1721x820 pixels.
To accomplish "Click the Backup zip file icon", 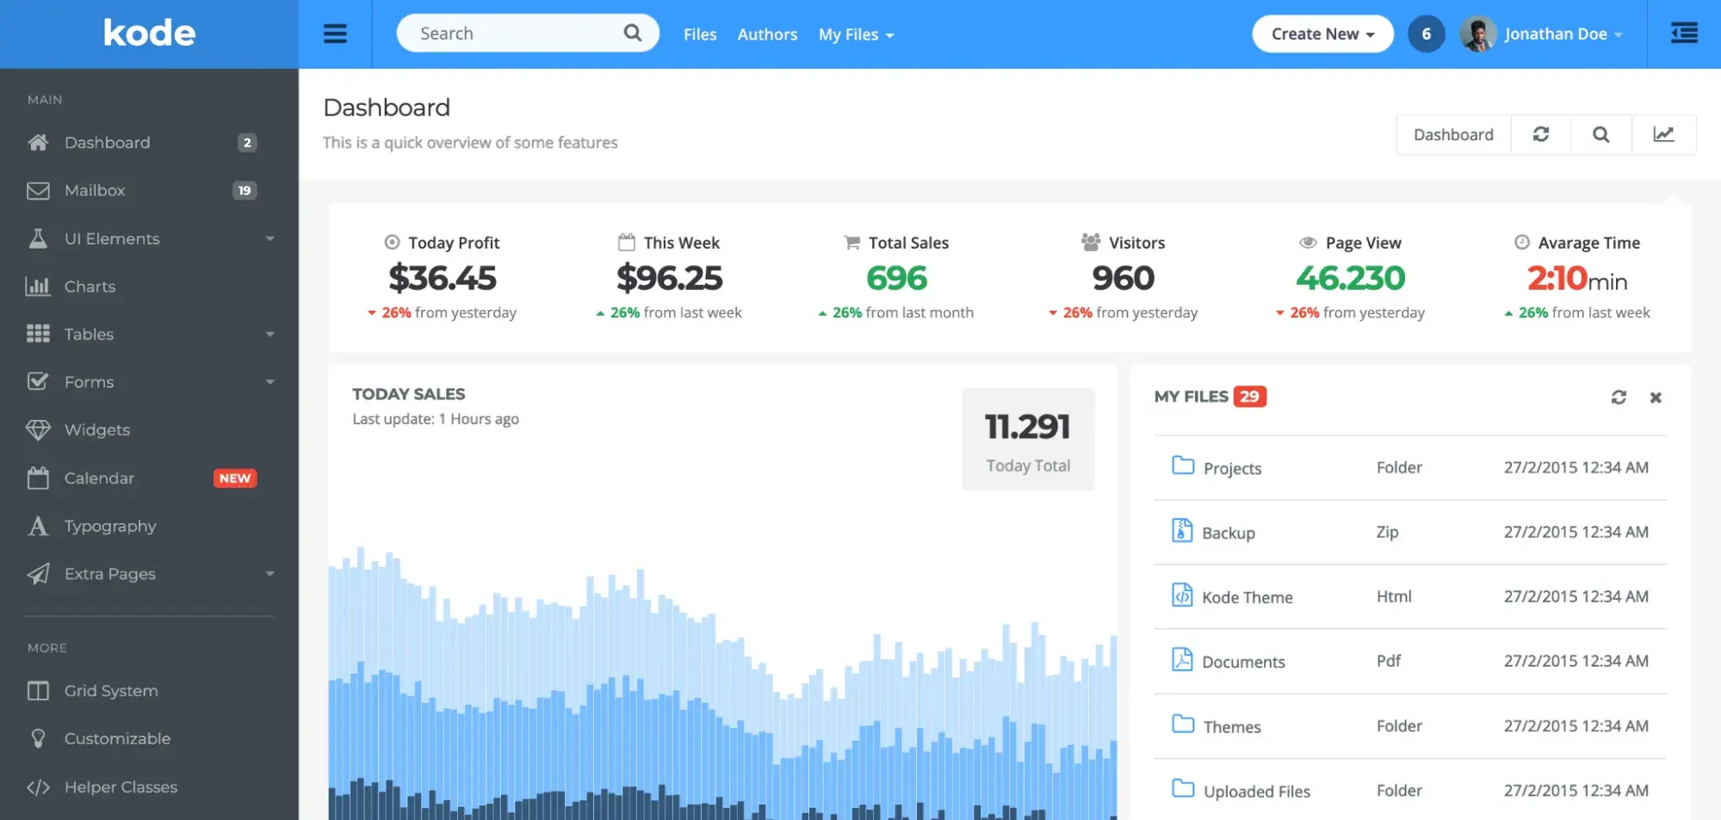I will pyautogui.click(x=1182, y=531).
